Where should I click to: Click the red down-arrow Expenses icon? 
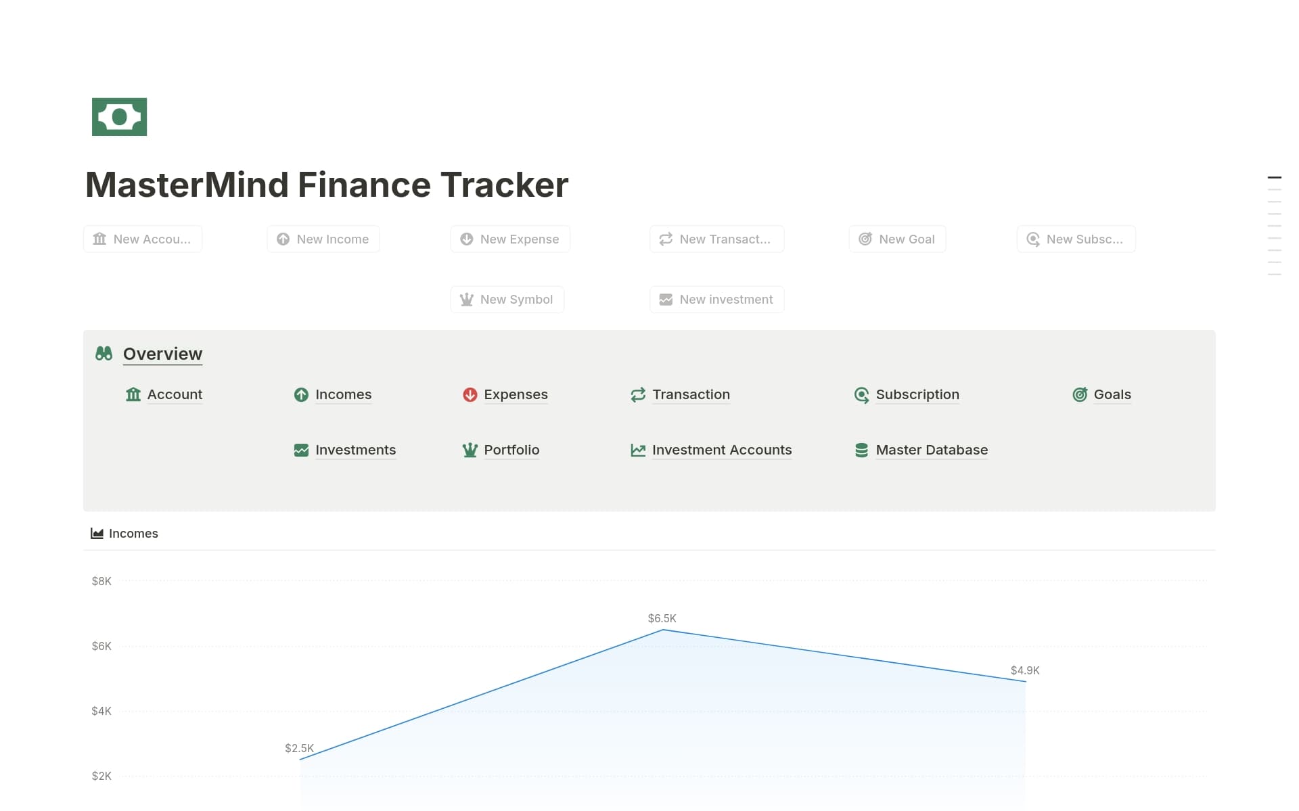coord(470,394)
